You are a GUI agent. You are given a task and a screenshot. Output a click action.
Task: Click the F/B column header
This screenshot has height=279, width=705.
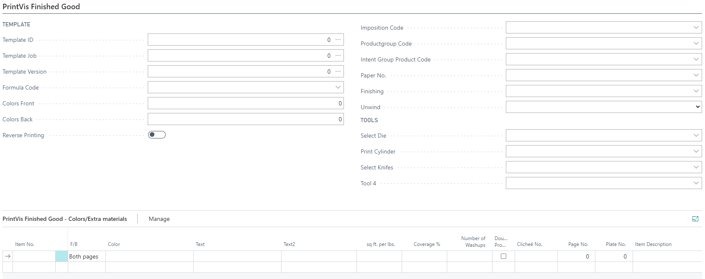pos(74,244)
